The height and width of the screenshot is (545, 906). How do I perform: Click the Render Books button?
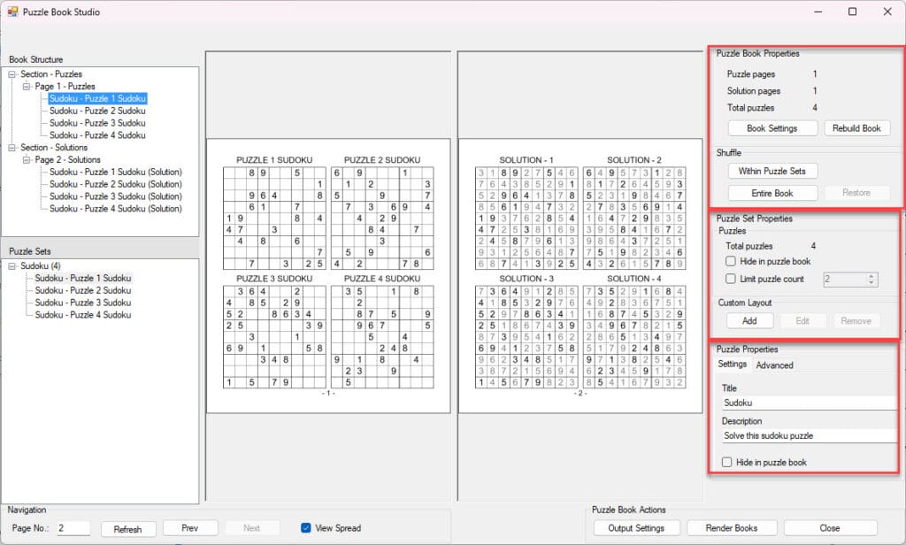732,528
